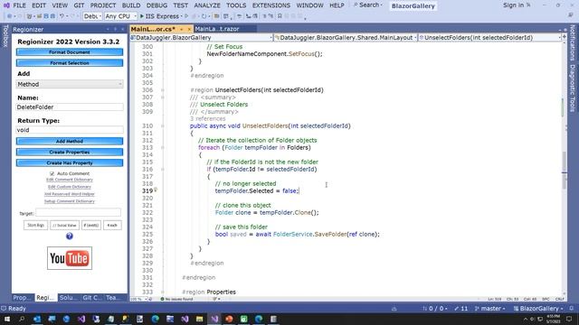The width and height of the screenshot is (579, 325).
Task: Open the Edit Comment Dictionary link
Action: tap(70, 180)
